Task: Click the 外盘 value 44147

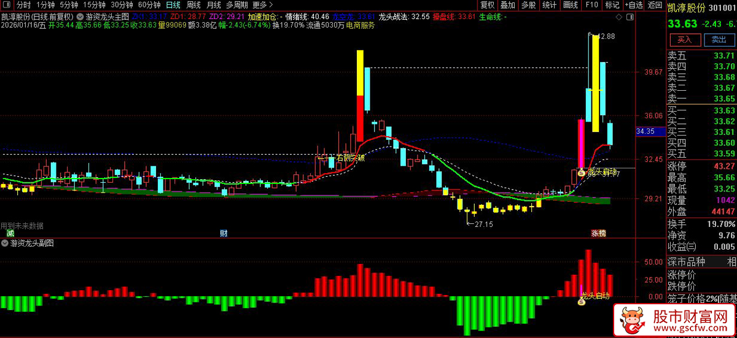Action: pos(723,211)
